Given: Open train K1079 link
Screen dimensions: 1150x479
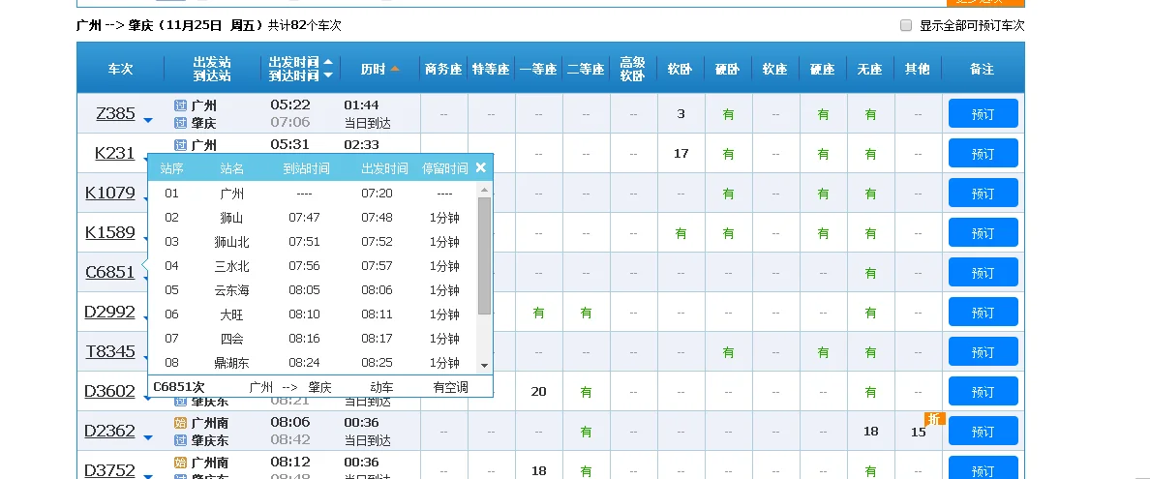Looking at the screenshot, I should [110, 193].
